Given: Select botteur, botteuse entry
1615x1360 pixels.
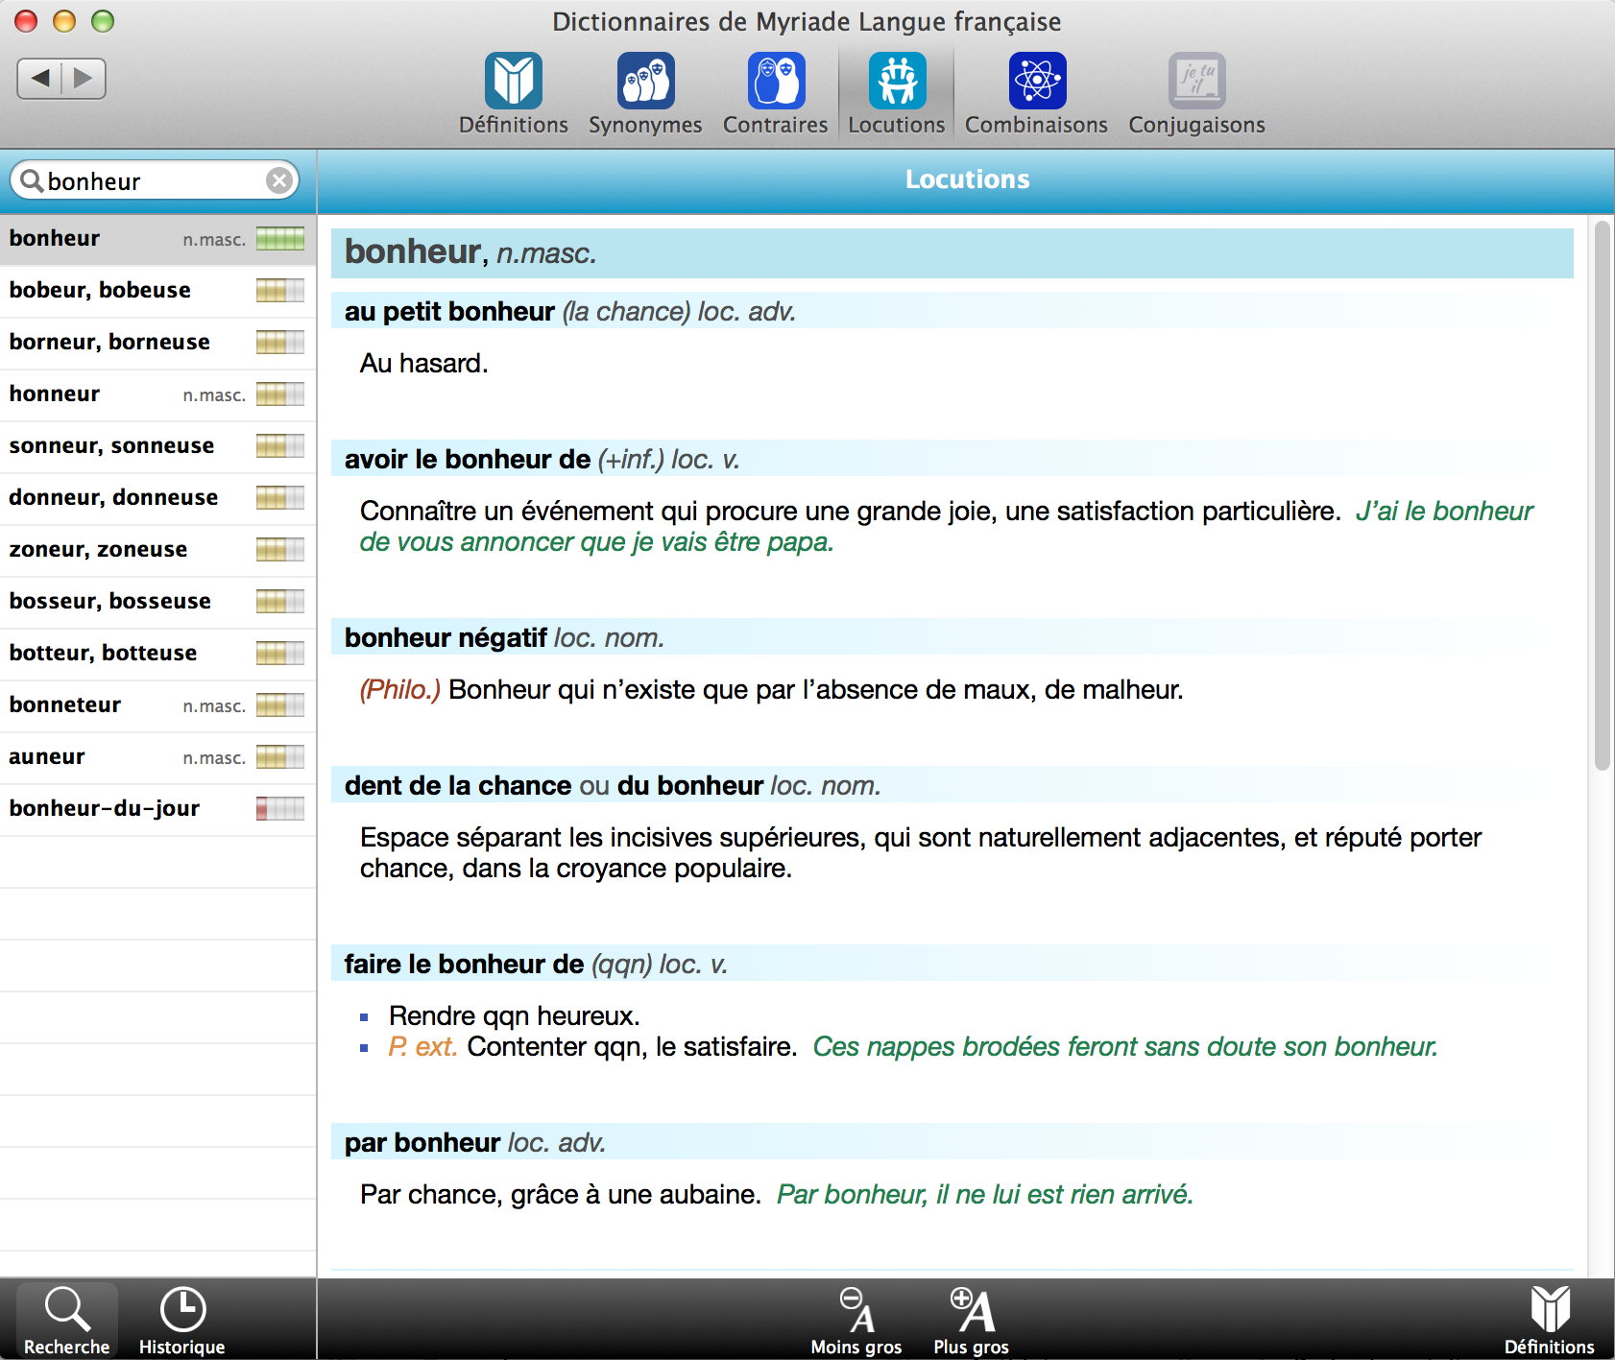Looking at the screenshot, I should coord(157,654).
